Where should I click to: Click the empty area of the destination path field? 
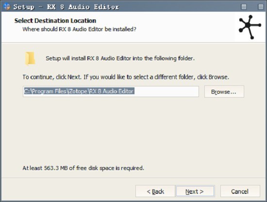166,91
